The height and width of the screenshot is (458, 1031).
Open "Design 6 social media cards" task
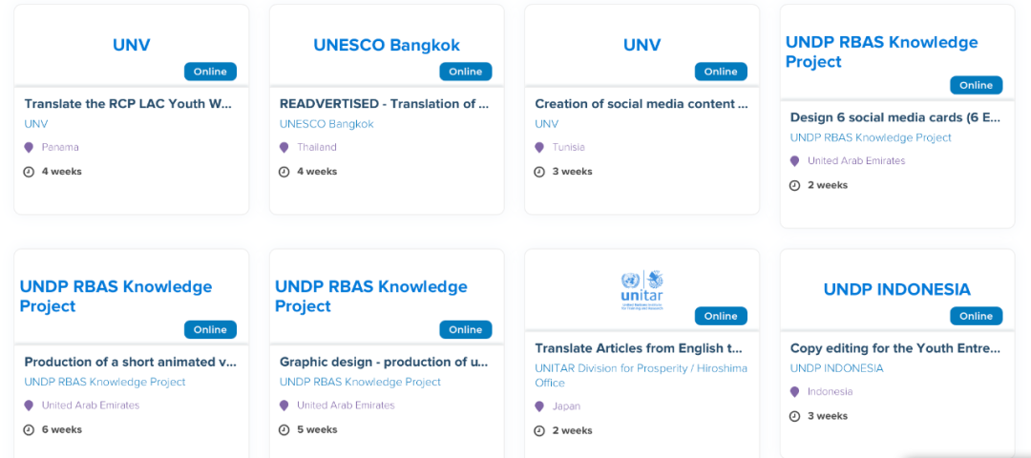pos(895,117)
